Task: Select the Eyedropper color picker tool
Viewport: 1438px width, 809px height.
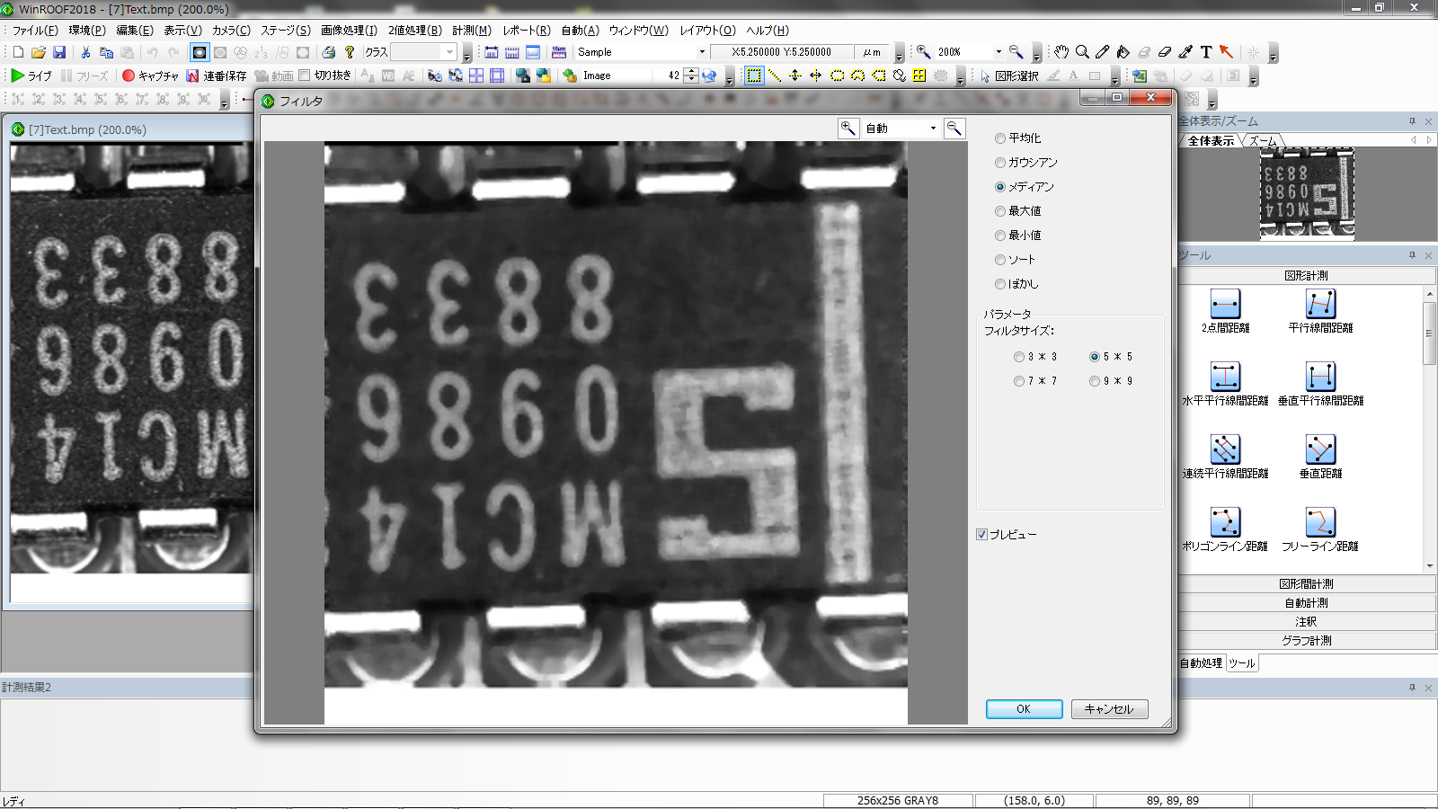Action: click(x=1185, y=52)
